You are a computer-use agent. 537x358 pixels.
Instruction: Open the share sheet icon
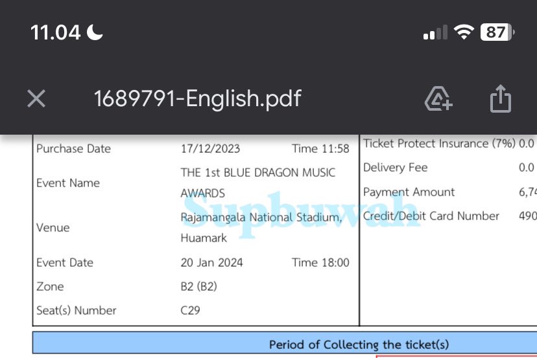pyautogui.click(x=500, y=98)
